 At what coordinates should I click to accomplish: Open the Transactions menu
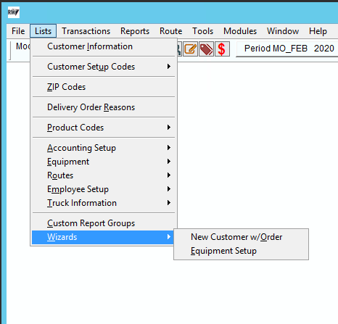[x=86, y=31]
